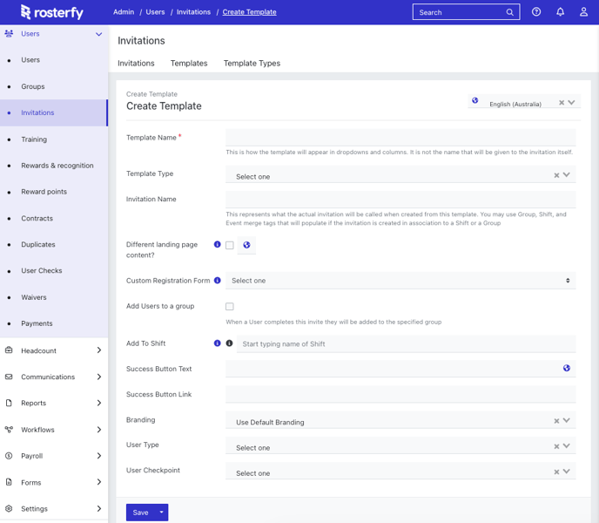Go to Users breadcrumb link
The image size is (599, 523).
click(x=155, y=12)
